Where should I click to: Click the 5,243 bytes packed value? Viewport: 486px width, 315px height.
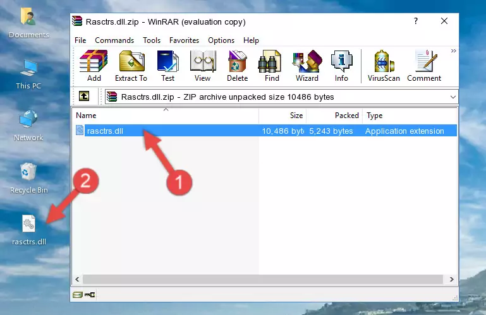pyautogui.click(x=331, y=131)
